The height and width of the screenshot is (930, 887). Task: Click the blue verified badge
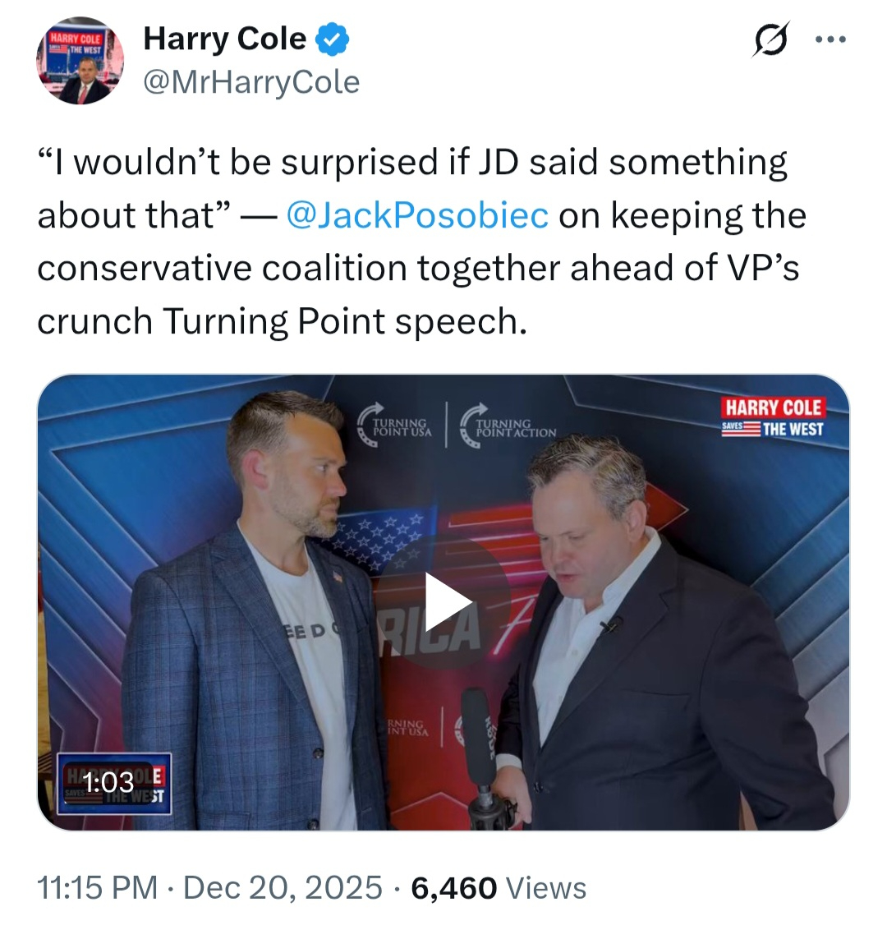click(x=333, y=39)
